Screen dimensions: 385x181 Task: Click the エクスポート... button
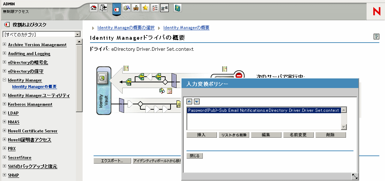pos(112,161)
